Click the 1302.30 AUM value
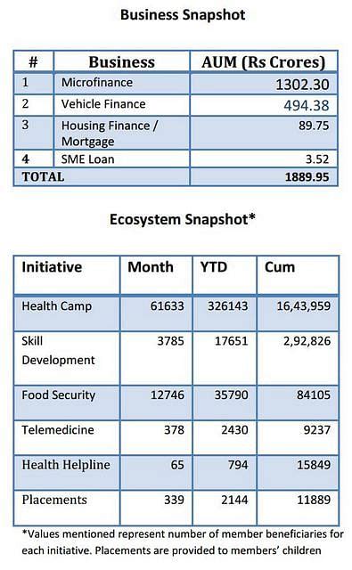 pos(302,85)
